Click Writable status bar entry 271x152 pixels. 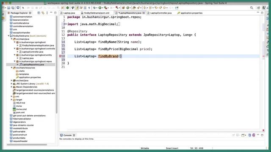[145, 148]
